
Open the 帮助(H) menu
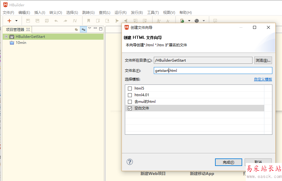(185, 13)
